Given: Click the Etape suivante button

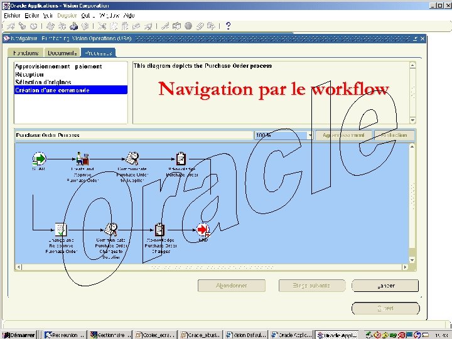Looking at the screenshot, I should 311,286.
